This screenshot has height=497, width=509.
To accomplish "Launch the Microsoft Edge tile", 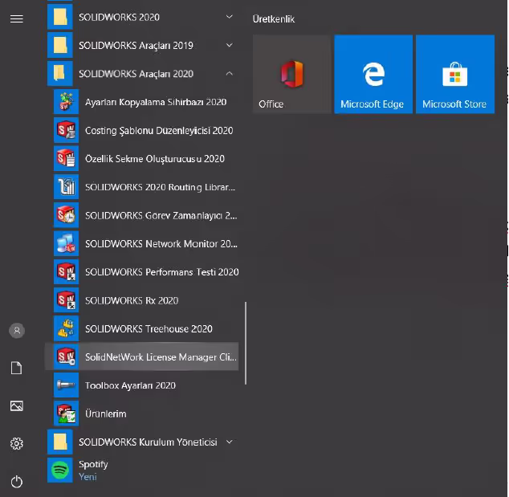I will coord(373,75).
